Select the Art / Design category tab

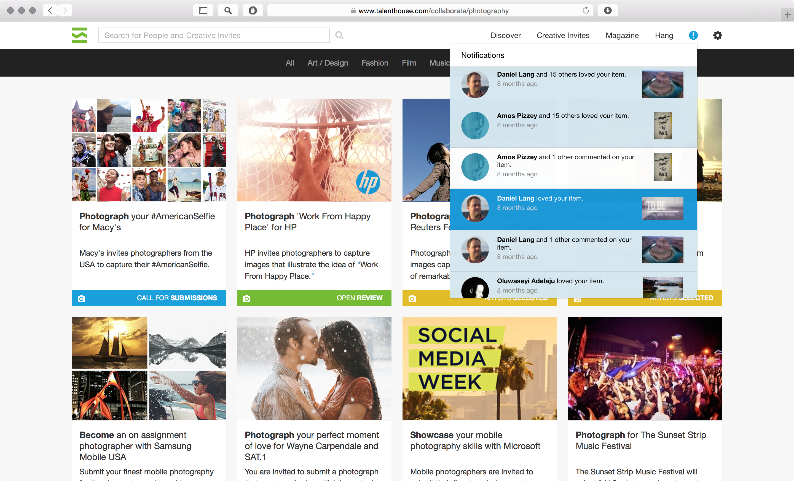[x=328, y=63]
